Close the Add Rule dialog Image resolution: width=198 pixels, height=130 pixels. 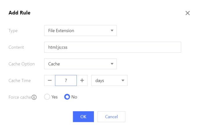(188, 13)
